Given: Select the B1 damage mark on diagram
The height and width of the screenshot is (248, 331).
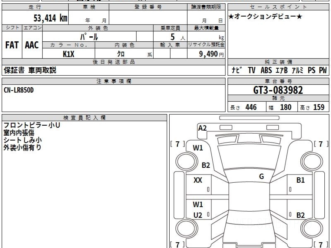Looking at the screenshot, I should point(300,180).
